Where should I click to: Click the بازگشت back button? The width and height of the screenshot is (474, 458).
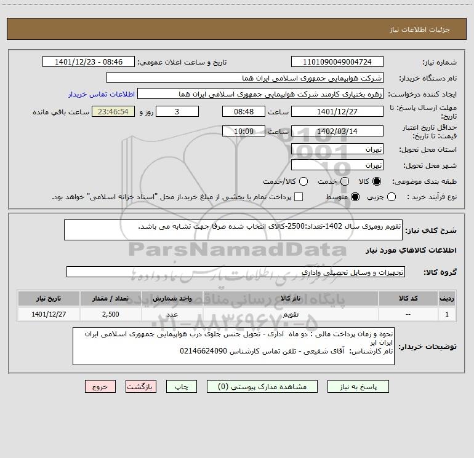pos(141,387)
